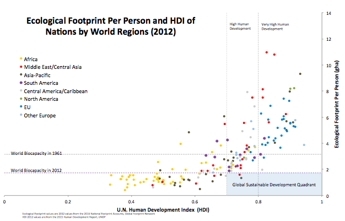Click the y-axis title 'Ecological Footprint Per Person (gha)'
Screen dimensions: 345x221
337,104
